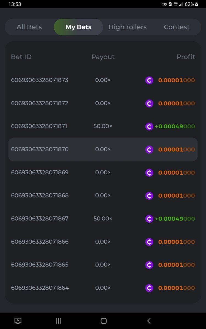This screenshot has width=206, height=329.
Task: Open the High rollers tab
Action: (127, 27)
